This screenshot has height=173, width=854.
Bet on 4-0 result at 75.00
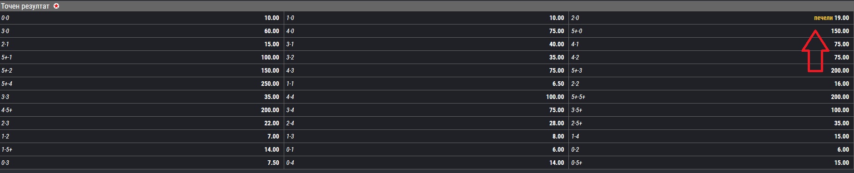(x=426, y=31)
